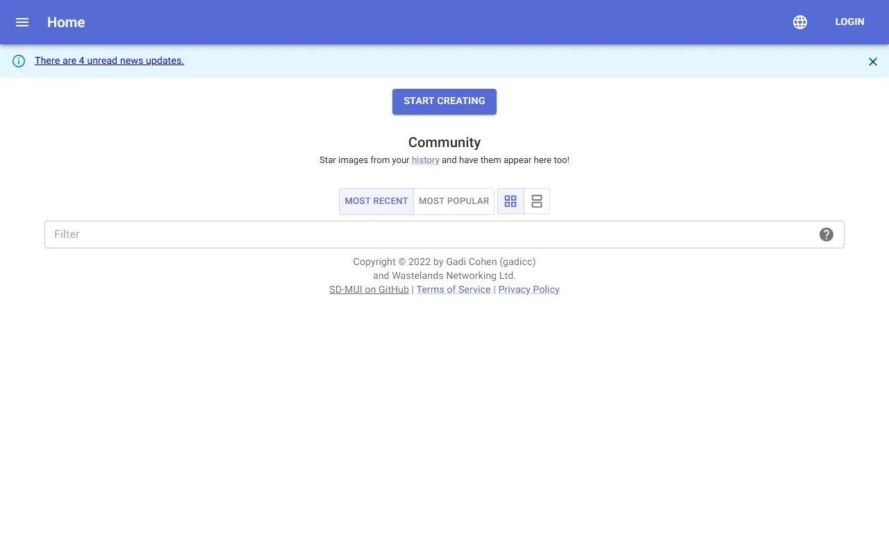This screenshot has height=555, width=889.
Task: Open the SD-MUI on GitHub link
Action: click(x=369, y=290)
